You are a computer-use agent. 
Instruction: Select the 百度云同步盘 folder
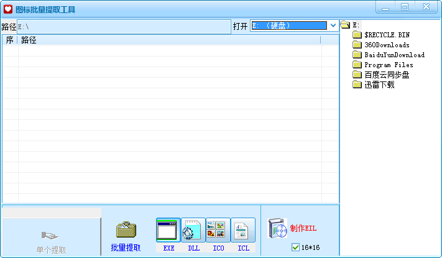pos(387,75)
